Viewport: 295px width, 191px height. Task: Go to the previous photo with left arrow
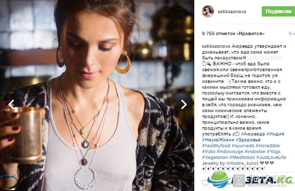(x=11, y=104)
